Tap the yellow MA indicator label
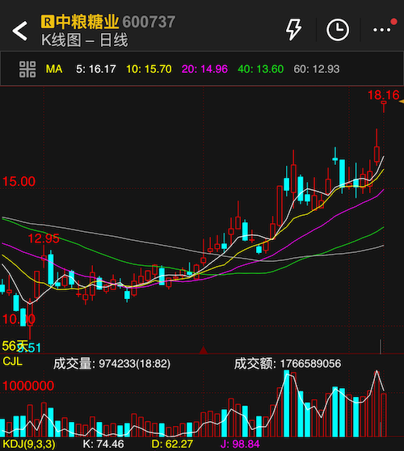This screenshot has height=451, width=404. 54,69
